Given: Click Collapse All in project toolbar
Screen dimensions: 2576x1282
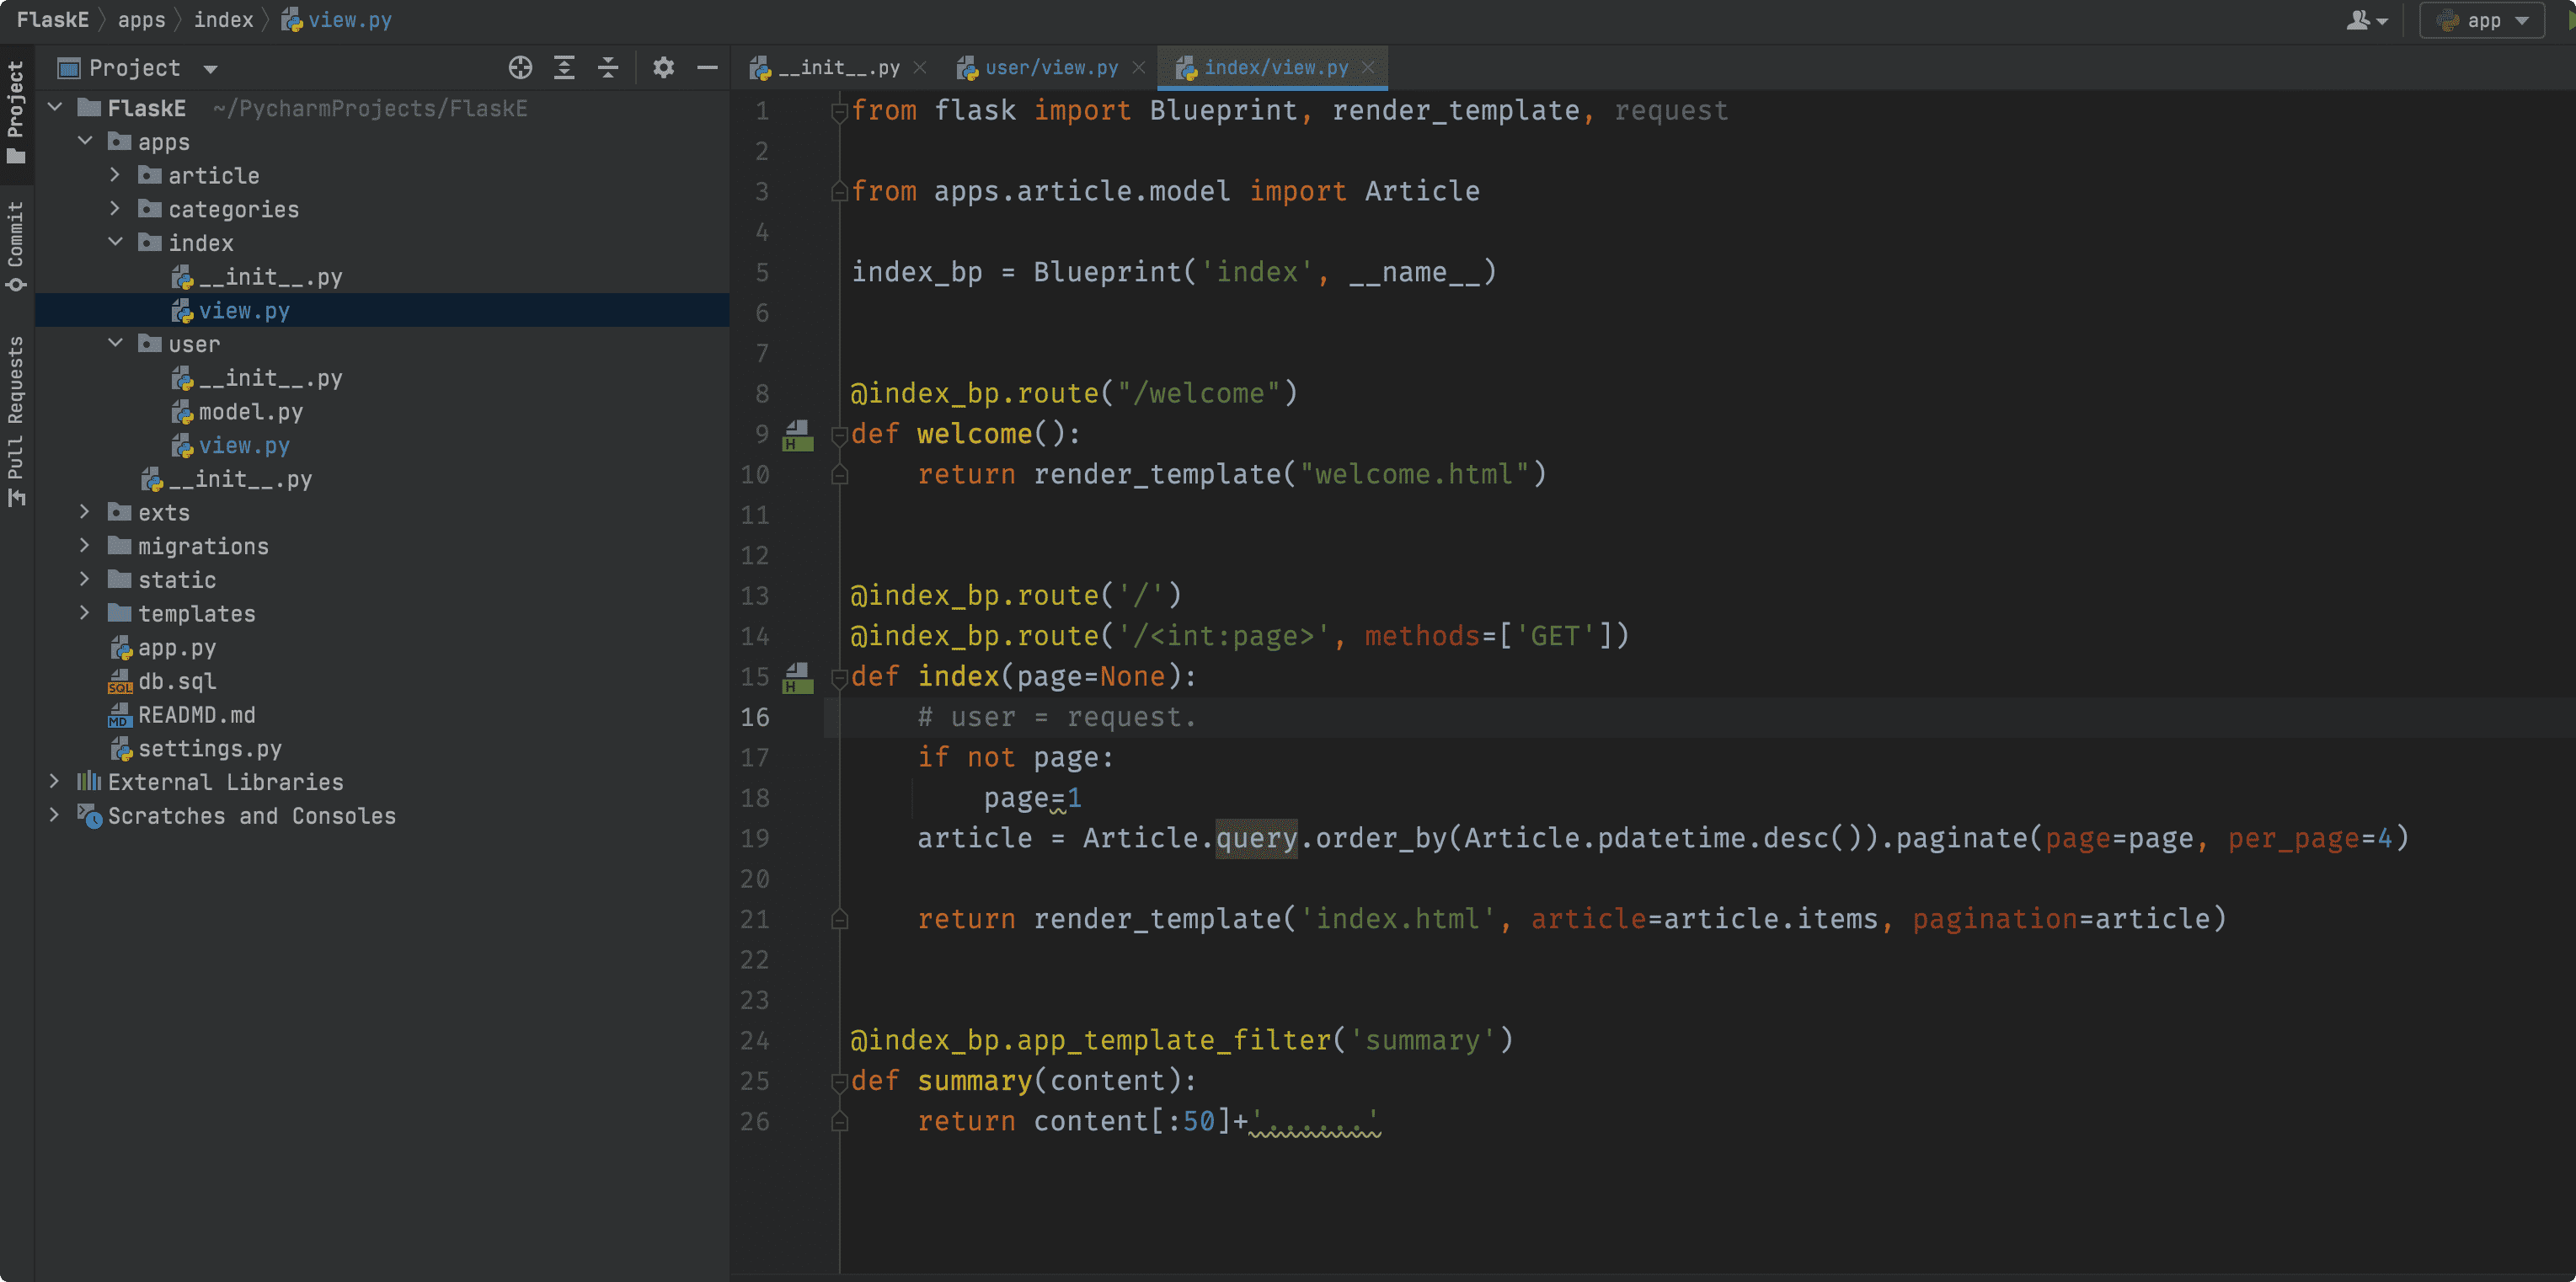Looking at the screenshot, I should coord(608,68).
